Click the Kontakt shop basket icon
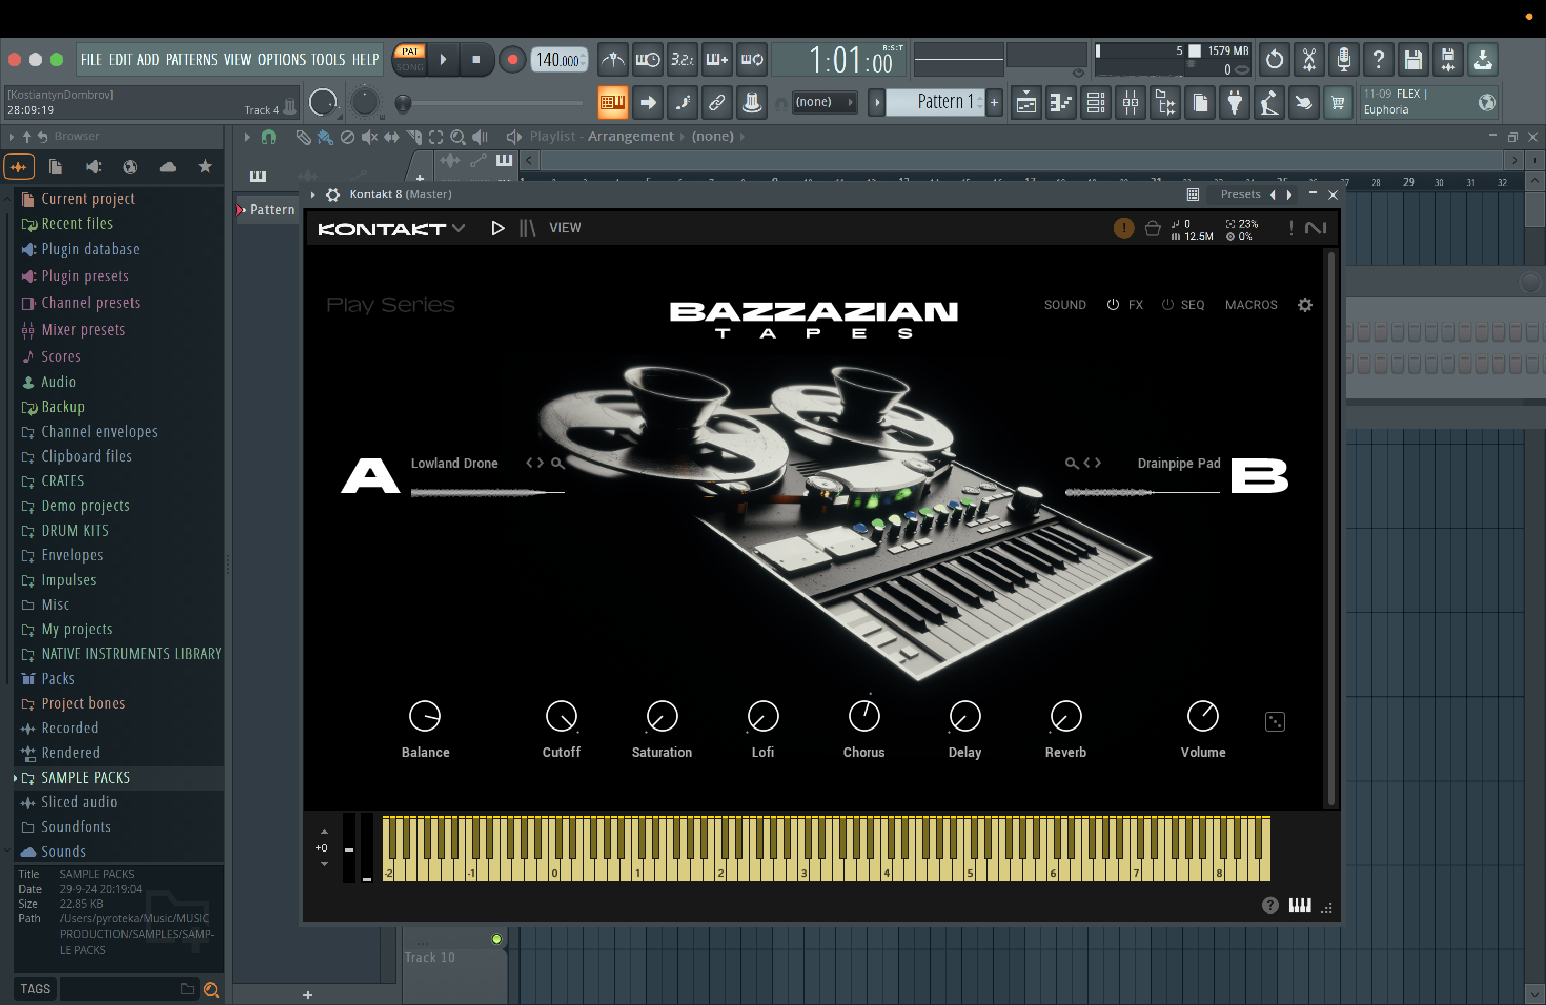Screen dimensions: 1546x1005 point(1152,229)
